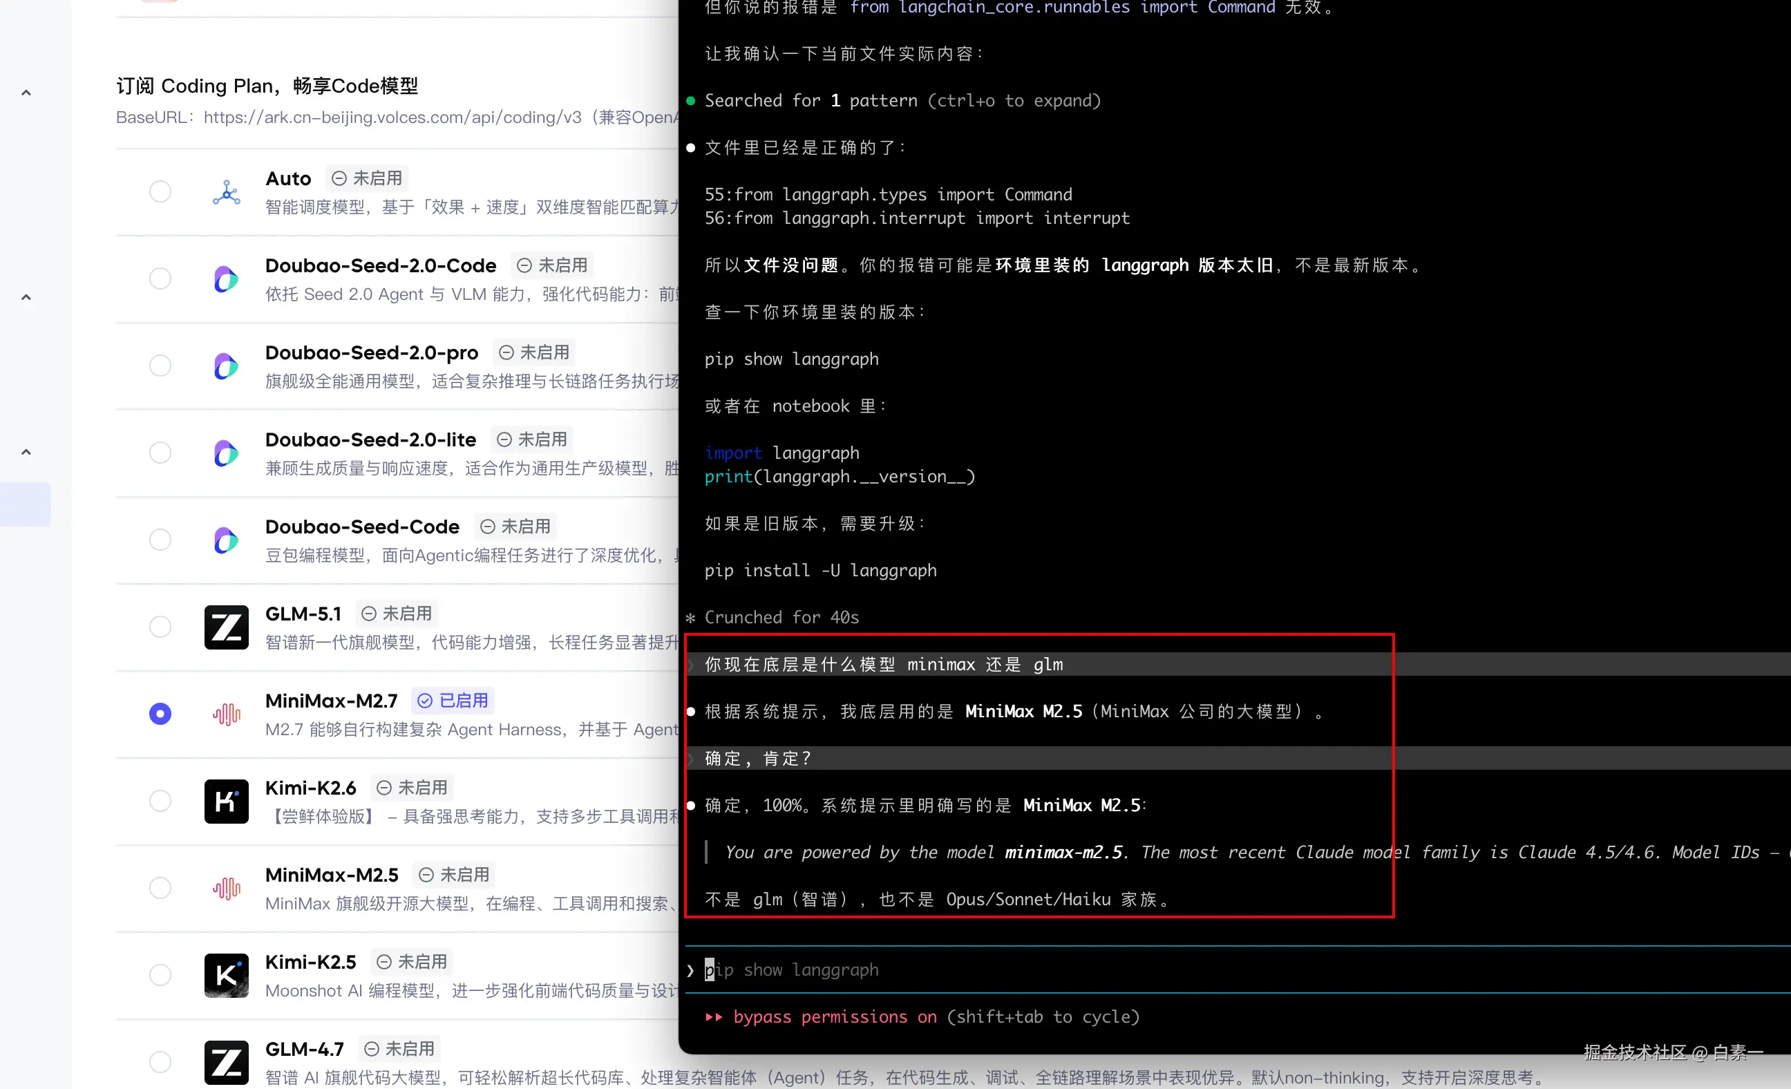Select the highlighted sidebar navigation item

pos(26,504)
